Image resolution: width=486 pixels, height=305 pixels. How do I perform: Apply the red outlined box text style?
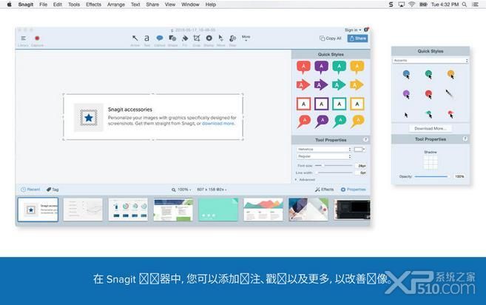tap(303, 104)
